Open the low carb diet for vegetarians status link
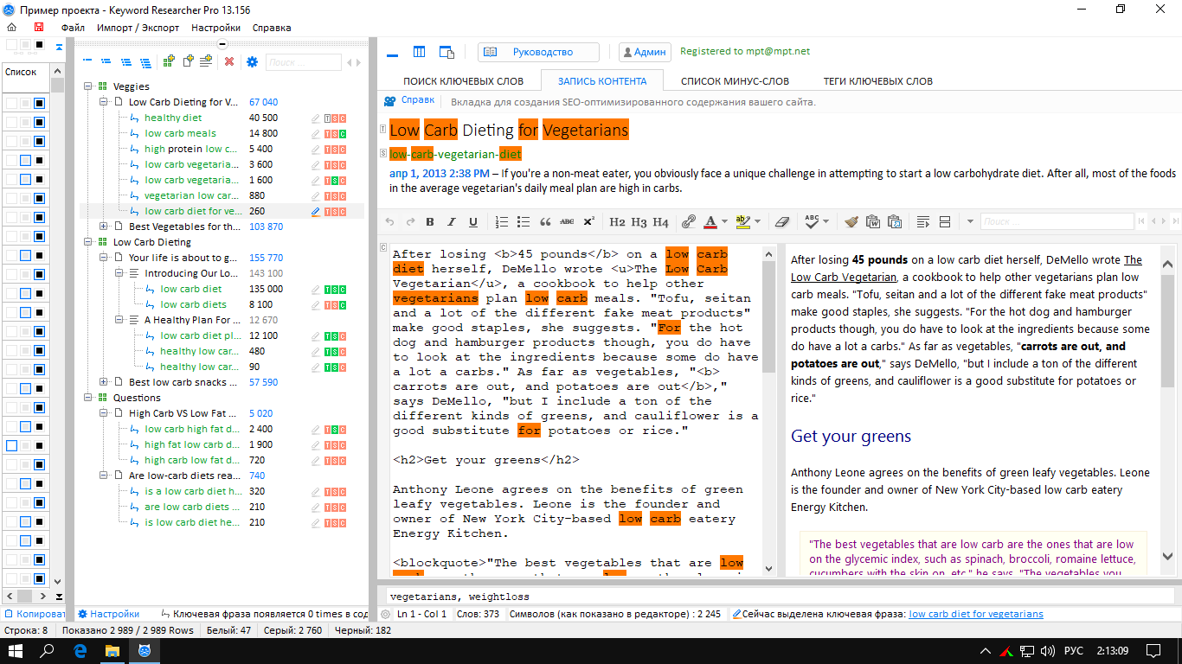Screen dimensions: 1182x664 (x=976, y=614)
